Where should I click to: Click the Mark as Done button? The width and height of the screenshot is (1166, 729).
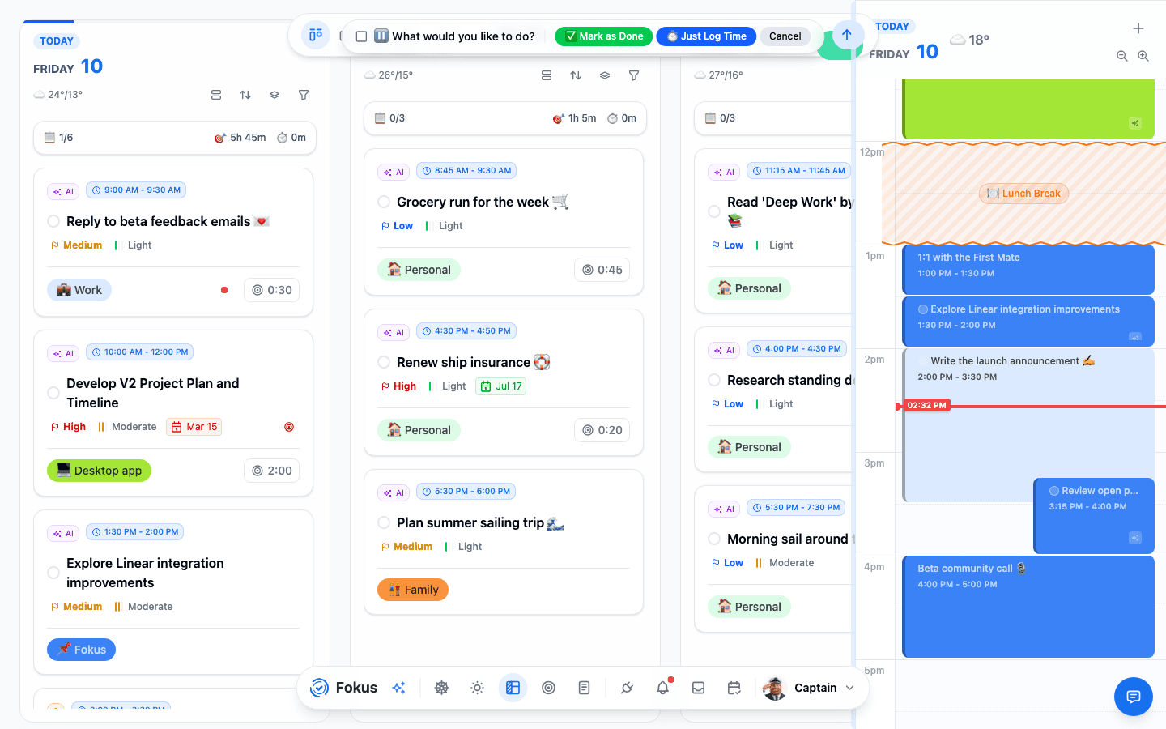coord(604,36)
